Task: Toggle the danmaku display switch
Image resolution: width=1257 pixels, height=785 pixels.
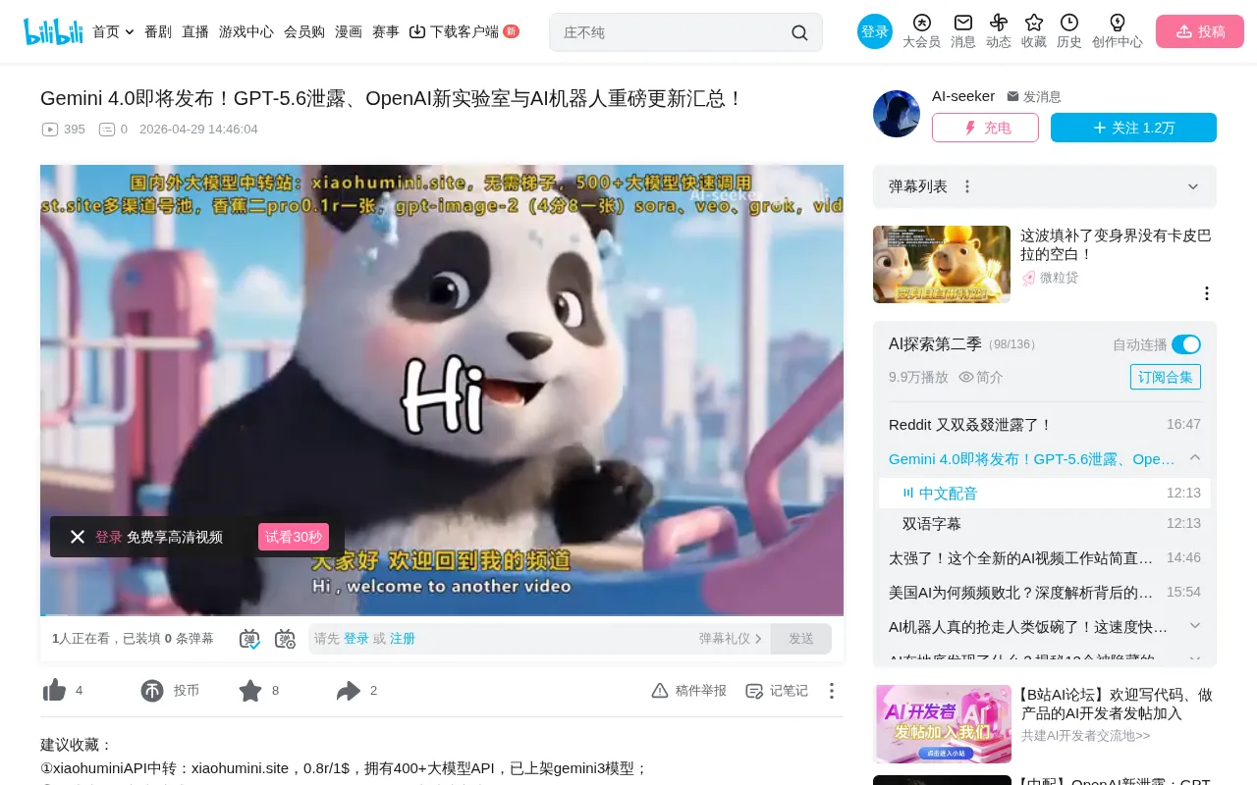Action: [x=249, y=639]
